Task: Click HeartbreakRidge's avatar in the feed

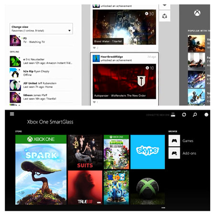Action: tap(96, 58)
